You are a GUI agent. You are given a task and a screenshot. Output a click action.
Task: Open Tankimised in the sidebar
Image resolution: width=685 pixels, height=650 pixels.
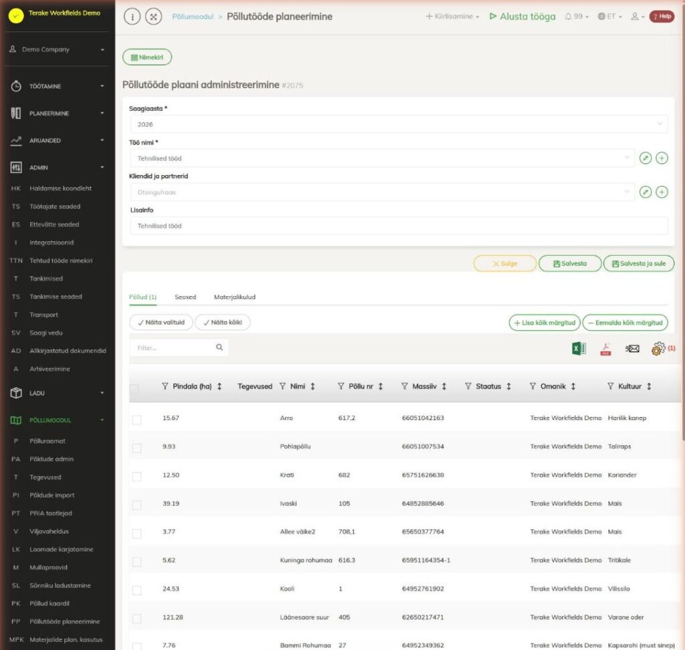[46, 279]
